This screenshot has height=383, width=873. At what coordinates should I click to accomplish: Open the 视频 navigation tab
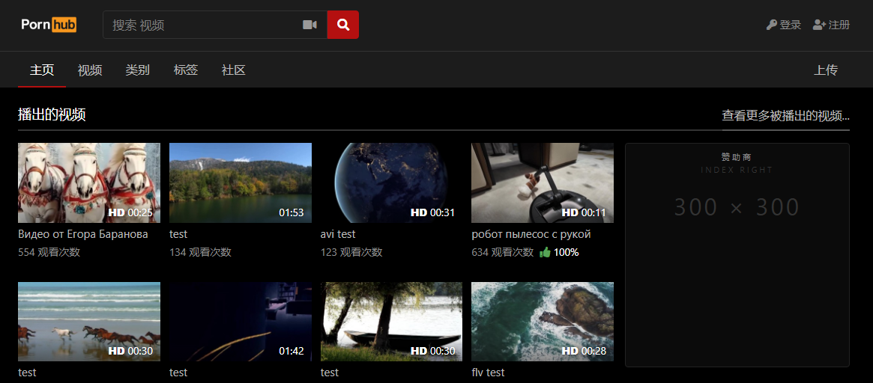pos(90,70)
